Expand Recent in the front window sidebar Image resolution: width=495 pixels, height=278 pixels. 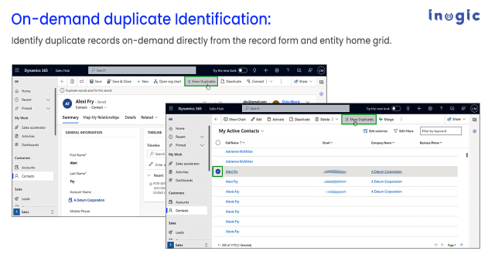203,137
